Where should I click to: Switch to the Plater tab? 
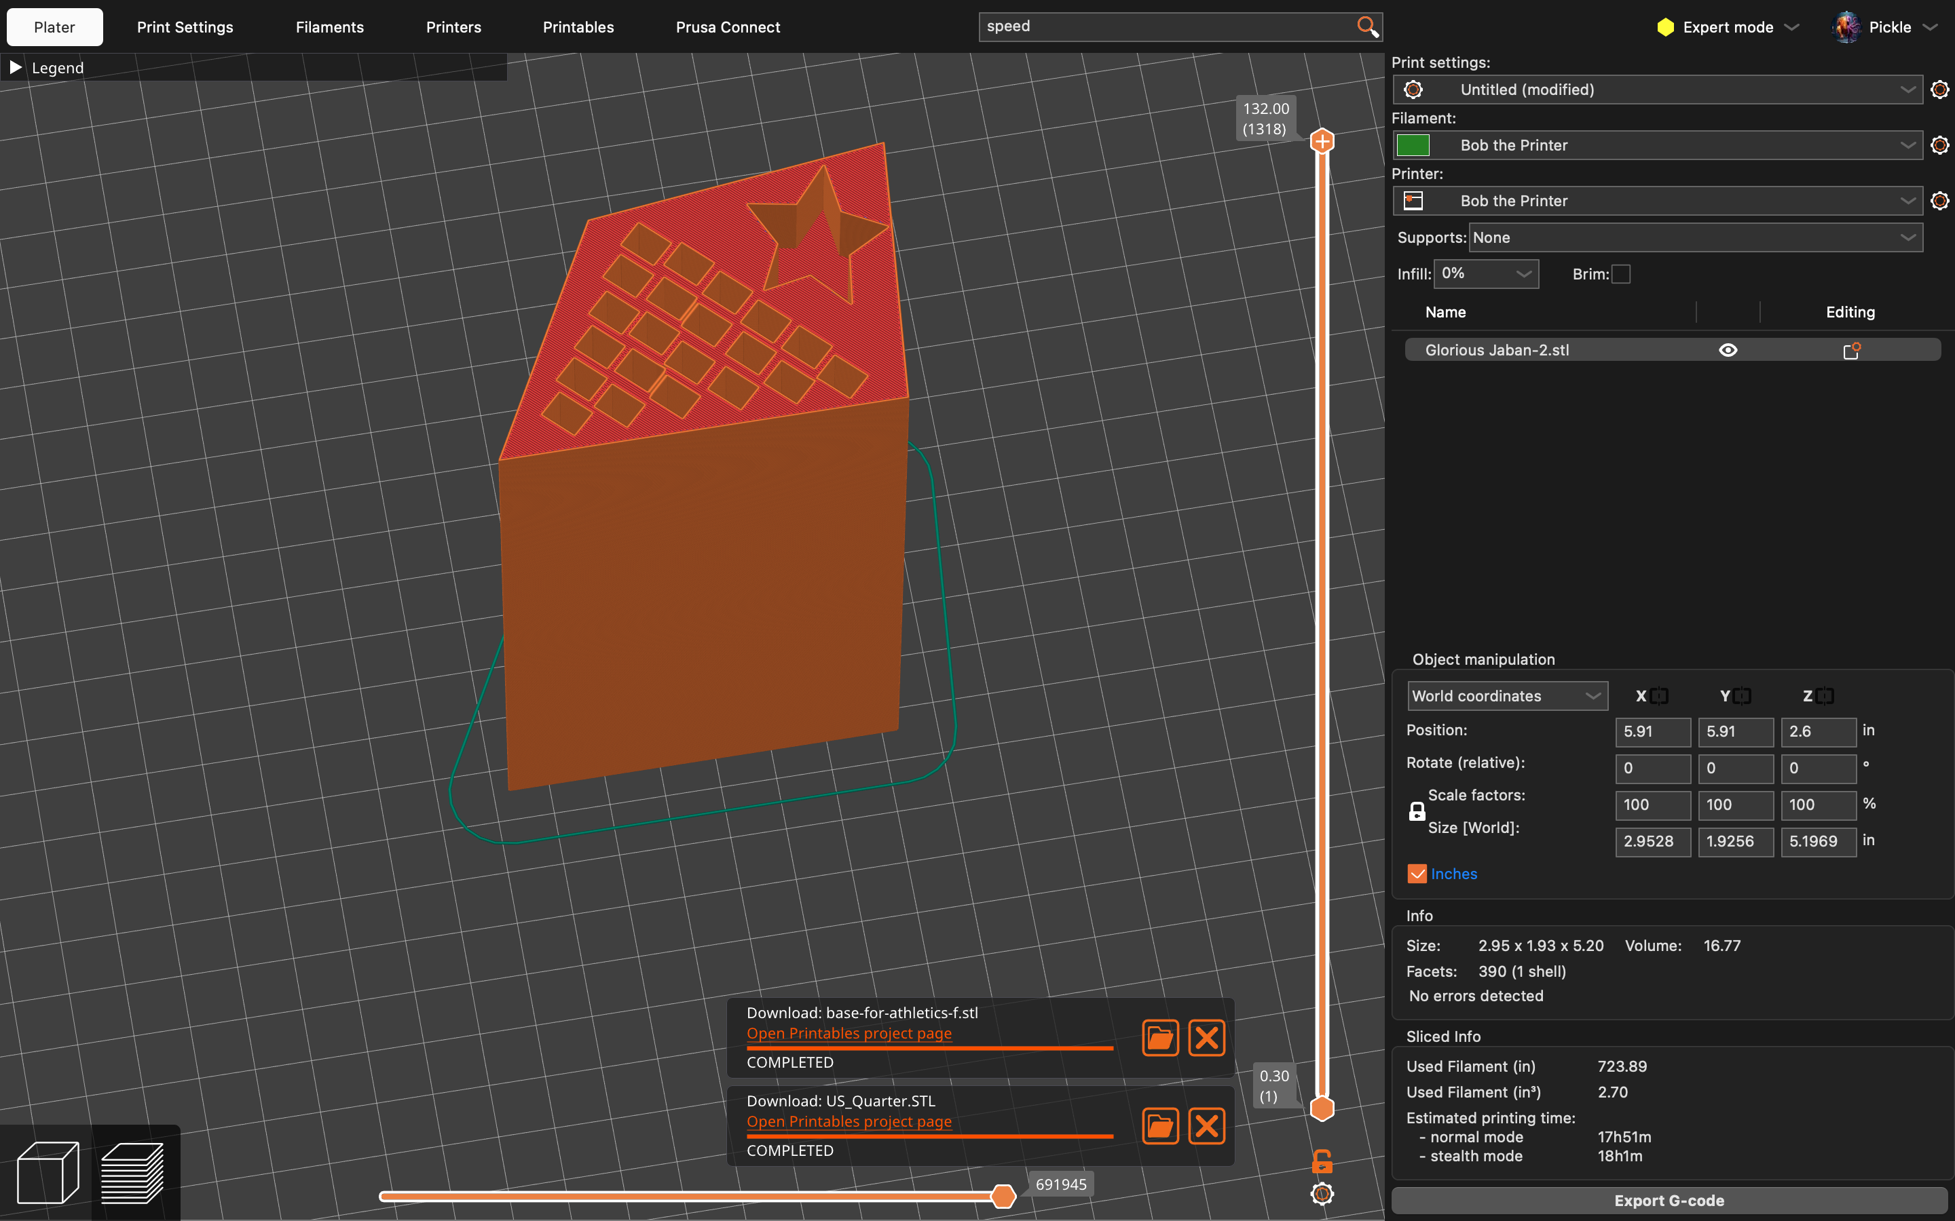tap(55, 27)
